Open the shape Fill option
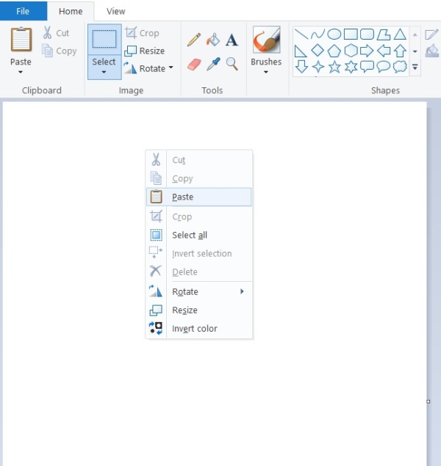The image size is (441, 466). point(432,51)
